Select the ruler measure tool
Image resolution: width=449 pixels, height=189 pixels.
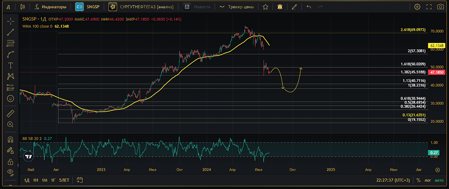10,114
